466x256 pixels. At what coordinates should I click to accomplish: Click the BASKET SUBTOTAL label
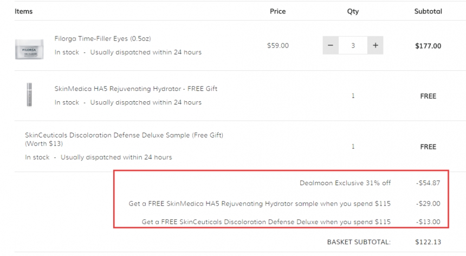pyautogui.click(x=358, y=242)
